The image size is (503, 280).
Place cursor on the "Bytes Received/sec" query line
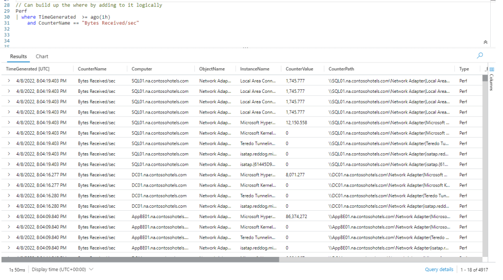pyautogui.click(x=84, y=23)
